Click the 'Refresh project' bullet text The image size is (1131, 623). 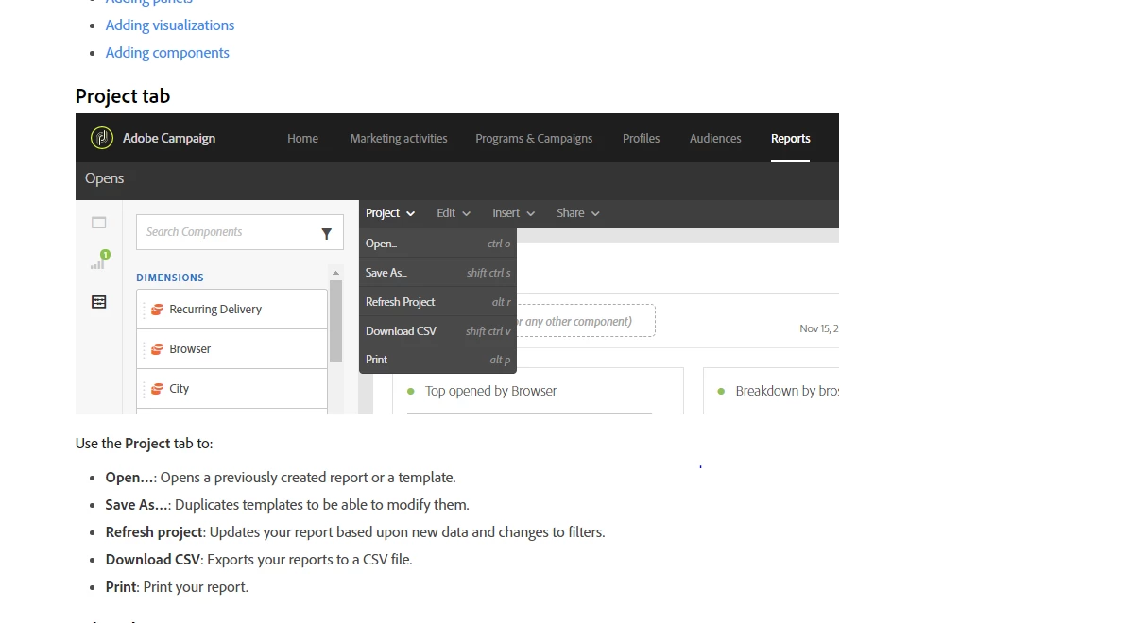click(x=355, y=532)
